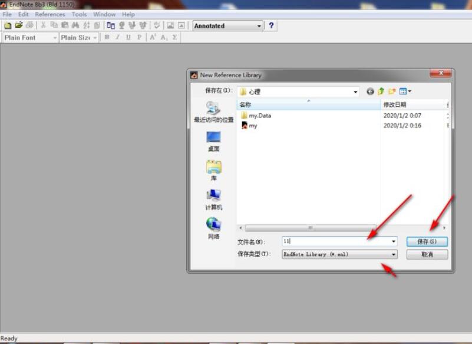The height and width of the screenshot is (344, 472).
Task: Click the New Library toolbar icon
Action: point(8,26)
